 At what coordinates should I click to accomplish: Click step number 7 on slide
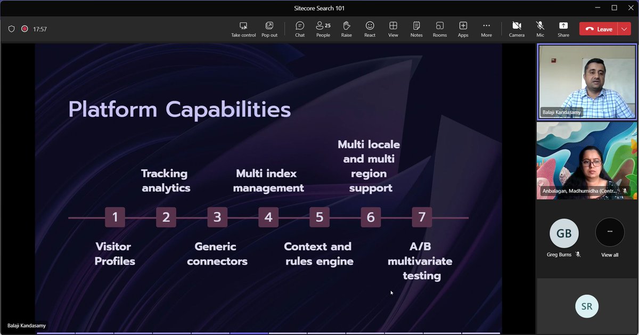(422, 217)
